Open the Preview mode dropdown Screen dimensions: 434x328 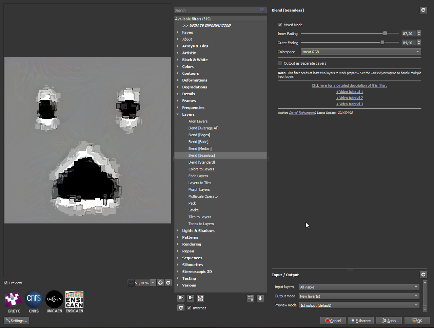click(x=359, y=305)
